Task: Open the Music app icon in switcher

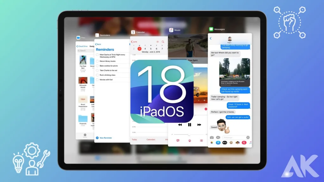Action: [x=171, y=30]
